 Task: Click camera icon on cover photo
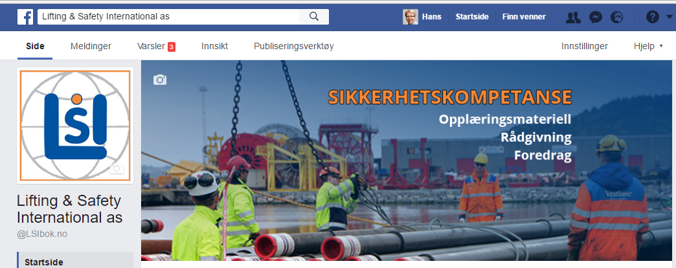(160, 80)
